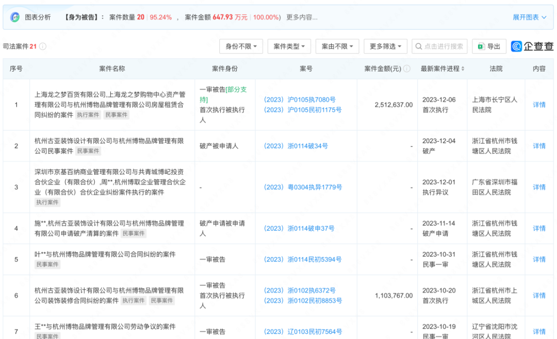Click info icon beside 案件金额 column header
Viewport: 557px width, 339px height.
[x=407, y=69]
